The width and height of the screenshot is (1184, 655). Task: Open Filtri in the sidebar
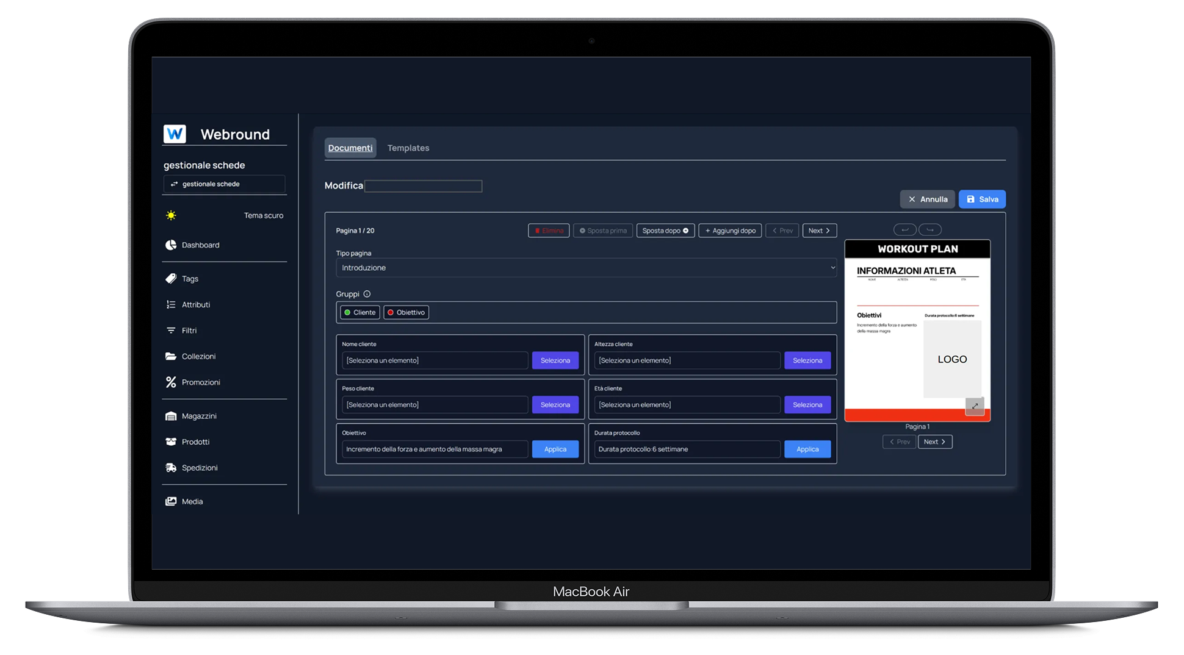(171, 330)
